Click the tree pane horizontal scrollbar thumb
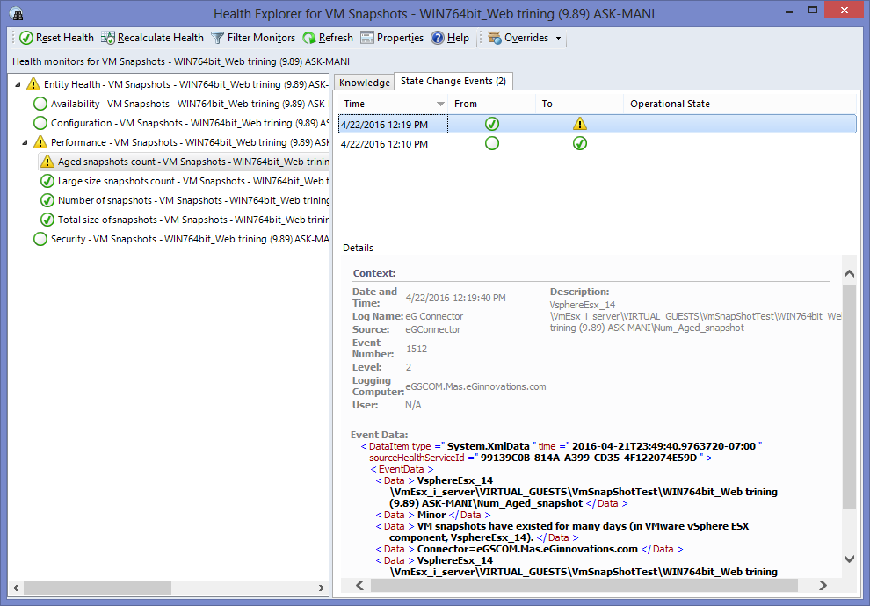This screenshot has width=870, height=606. 98,588
